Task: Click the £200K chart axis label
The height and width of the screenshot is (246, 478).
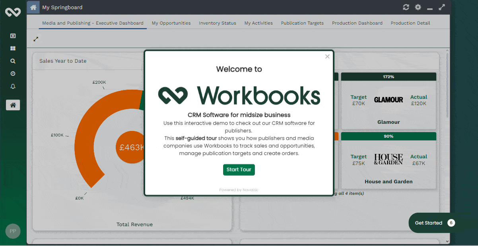Action: pos(99,82)
